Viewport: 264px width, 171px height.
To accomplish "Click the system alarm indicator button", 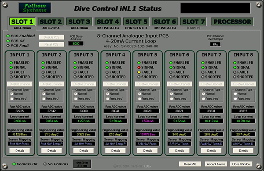I will coord(82,164).
